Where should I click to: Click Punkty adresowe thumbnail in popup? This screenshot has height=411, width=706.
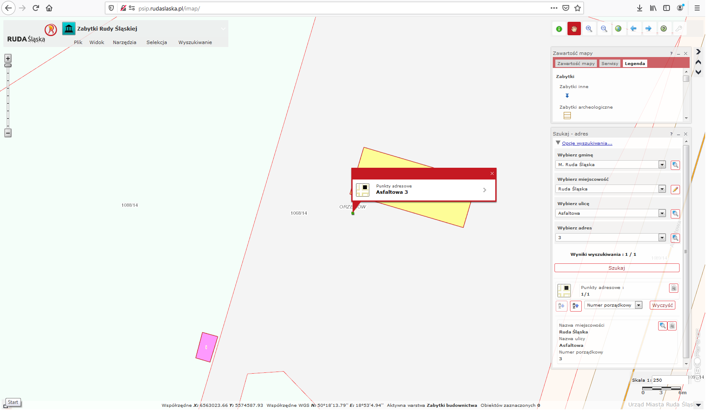pyautogui.click(x=363, y=190)
